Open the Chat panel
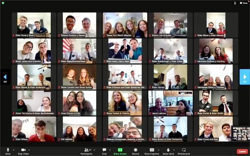 point(104,151)
